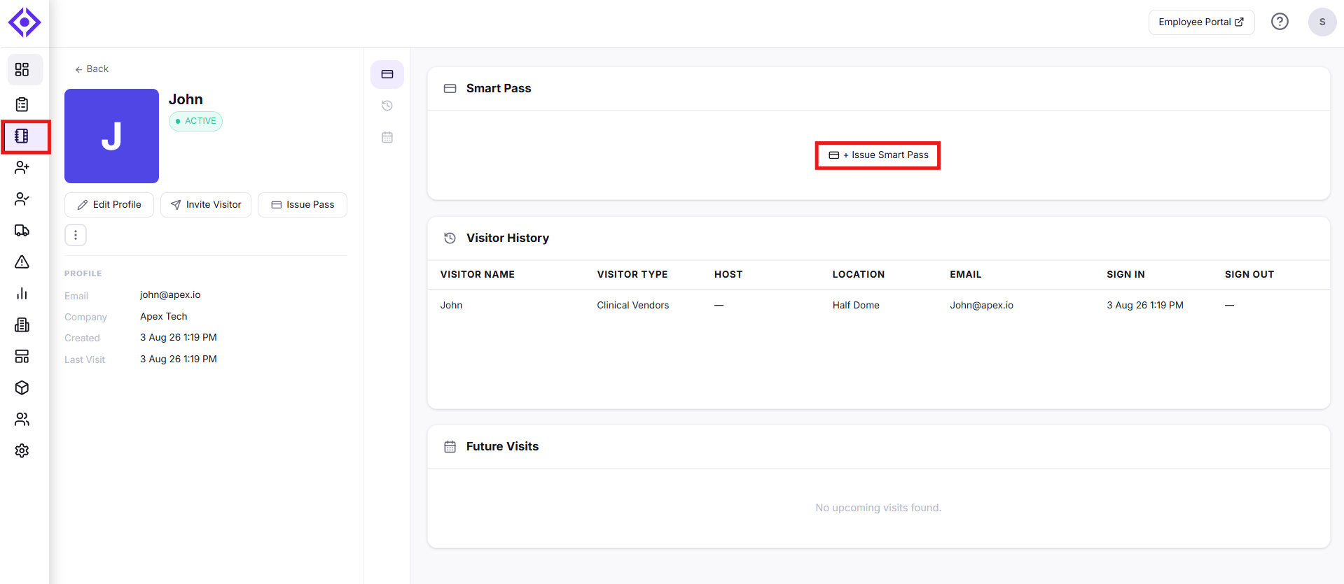Jump to Smart Pass section card icon
Image resolution: width=1344 pixels, height=584 pixels.
point(387,74)
